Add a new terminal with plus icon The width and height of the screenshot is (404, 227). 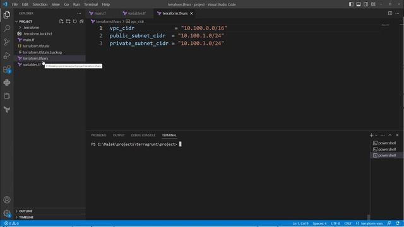[371, 135]
